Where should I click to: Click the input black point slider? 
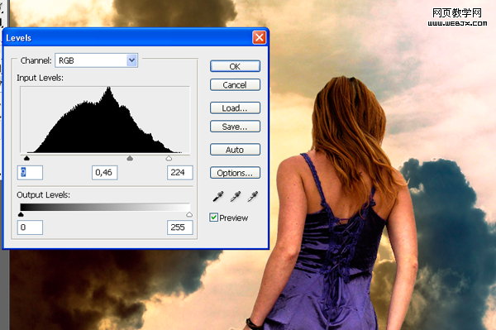point(27,158)
